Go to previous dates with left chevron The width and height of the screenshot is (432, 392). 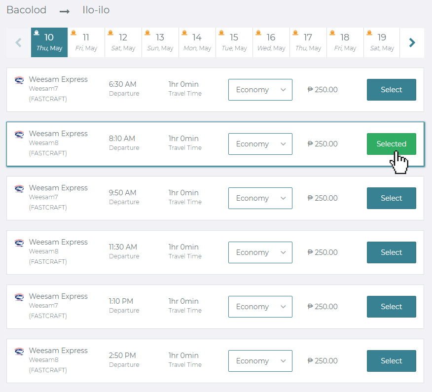tap(18, 43)
